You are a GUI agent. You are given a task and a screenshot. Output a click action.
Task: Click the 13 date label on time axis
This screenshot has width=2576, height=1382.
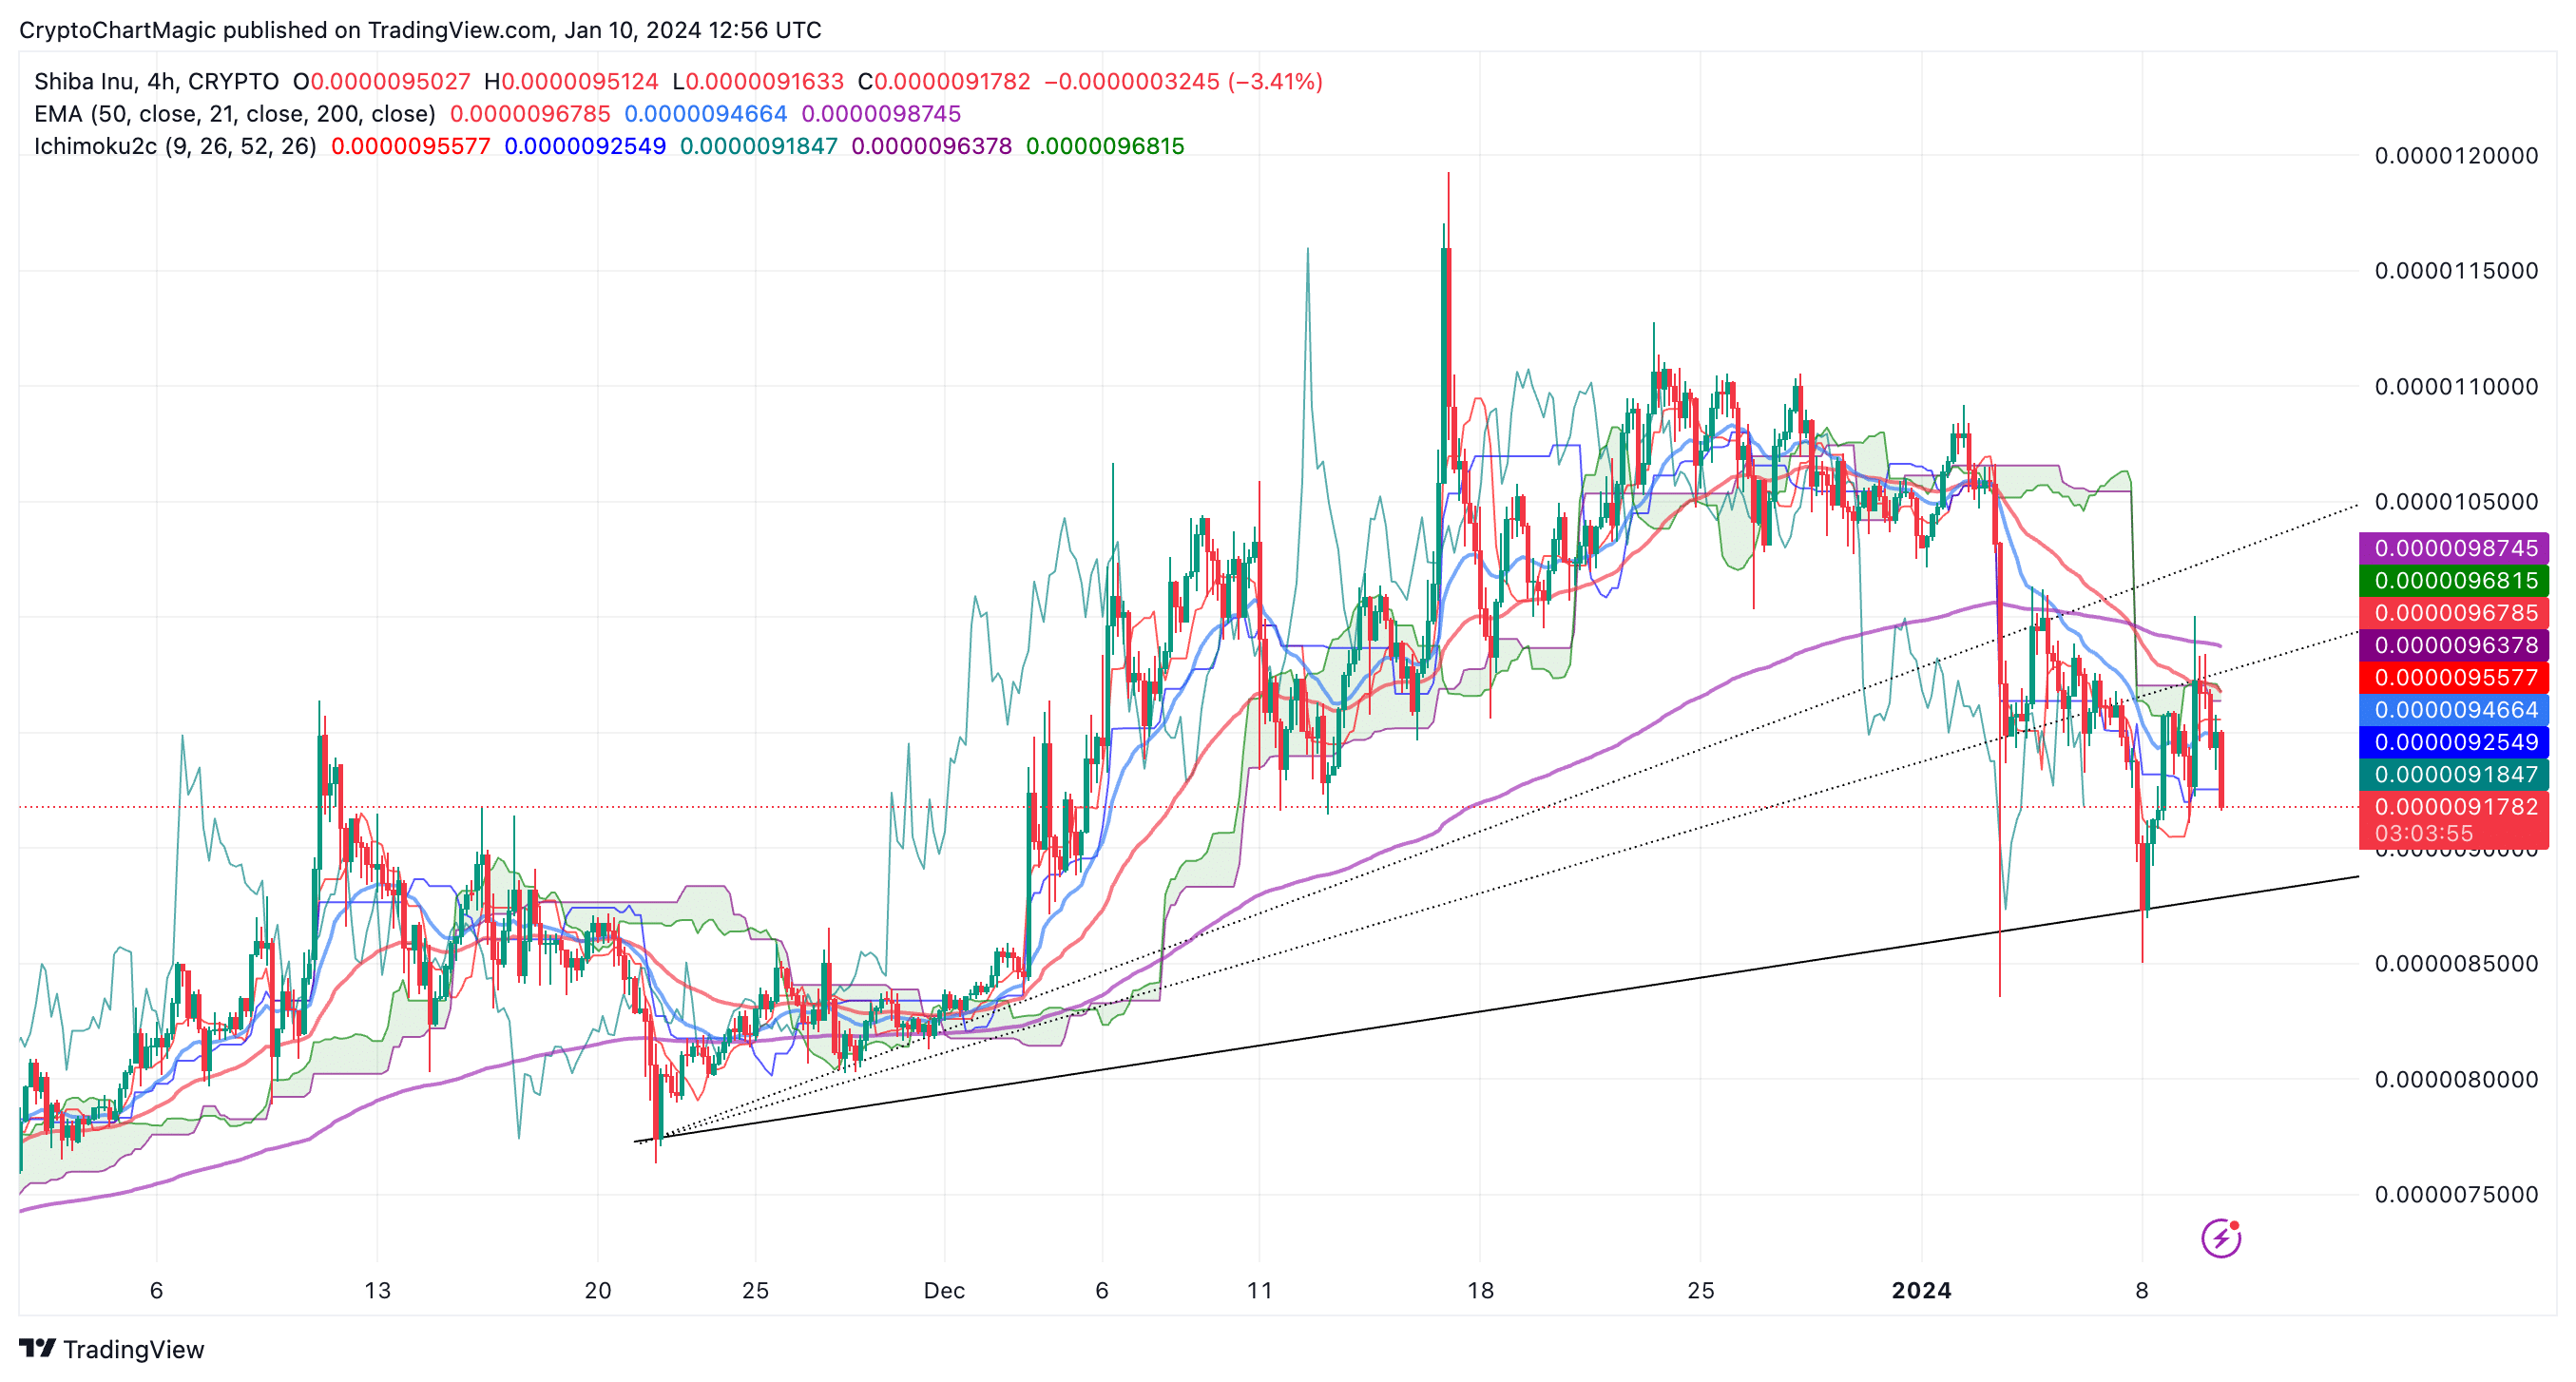point(377,1291)
